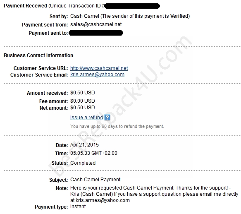Viewport: 241px width, 214px height.
Task: Click the redacted transaction ID bar
Action: click(132, 6)
